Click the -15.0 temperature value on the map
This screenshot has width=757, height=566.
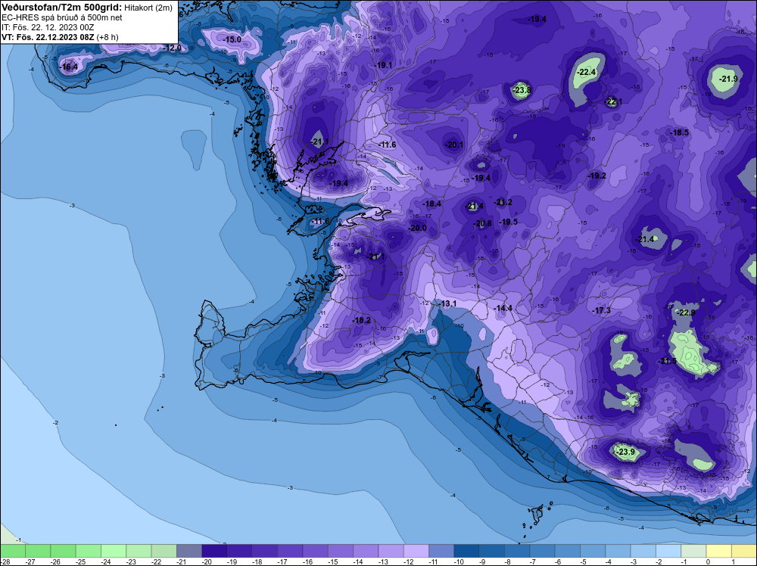(232, 39)
